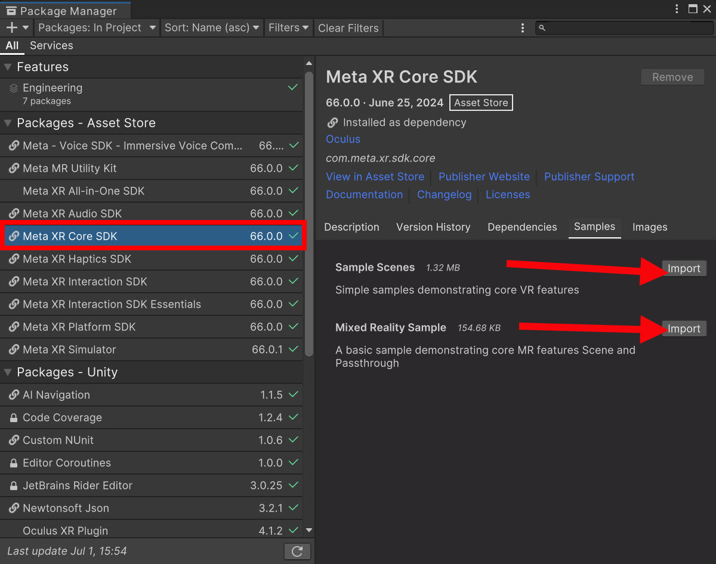Click link icon beside Meta XR Haptics SDK
Viewport: 716px width, 564px height.
point(14,259)
